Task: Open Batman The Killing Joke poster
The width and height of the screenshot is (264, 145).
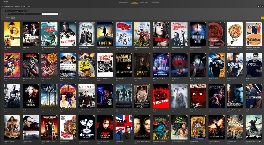Action: [x=31, y=65]
